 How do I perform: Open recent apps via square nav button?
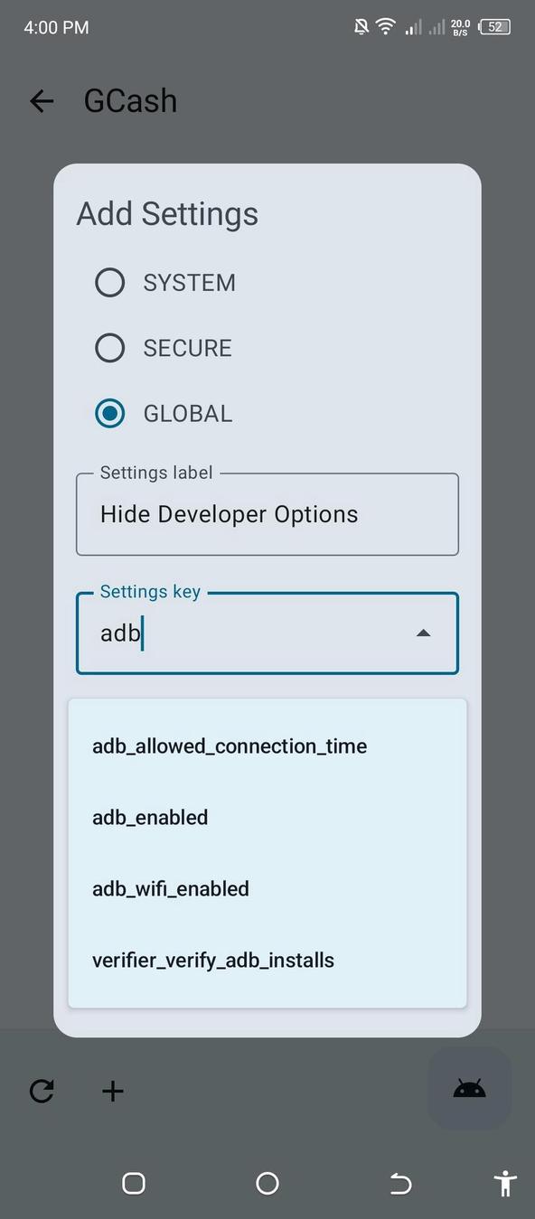(x=133, y=1183)
